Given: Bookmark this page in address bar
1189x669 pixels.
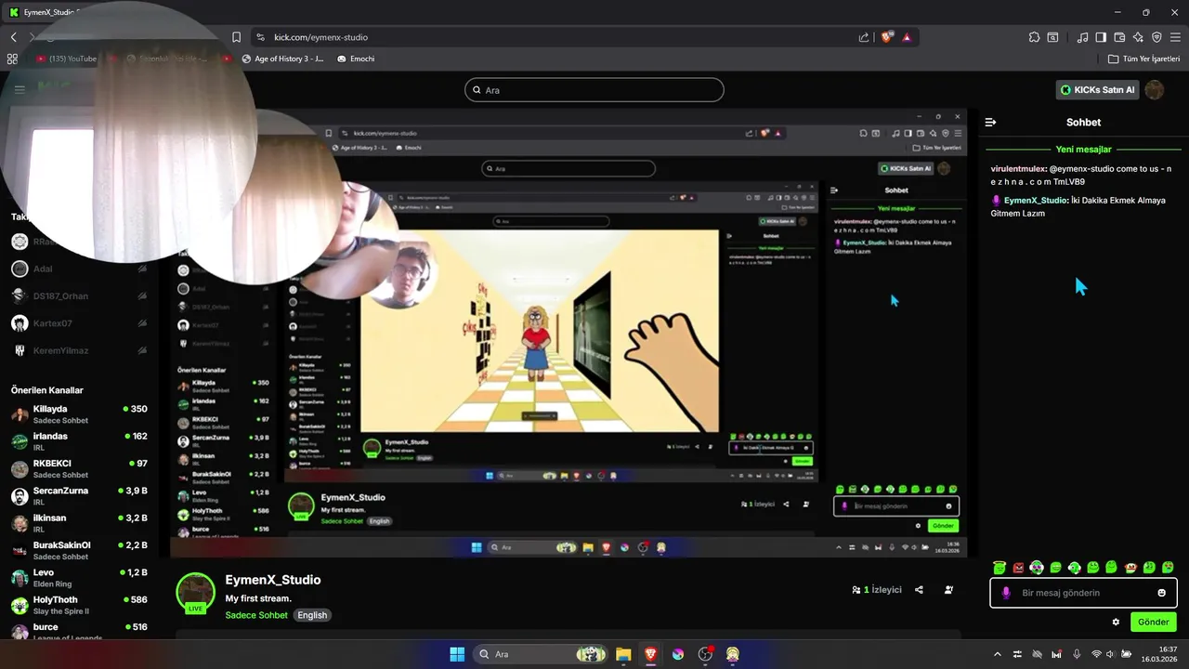Looking at the screenshot, I should coord(236,37).
